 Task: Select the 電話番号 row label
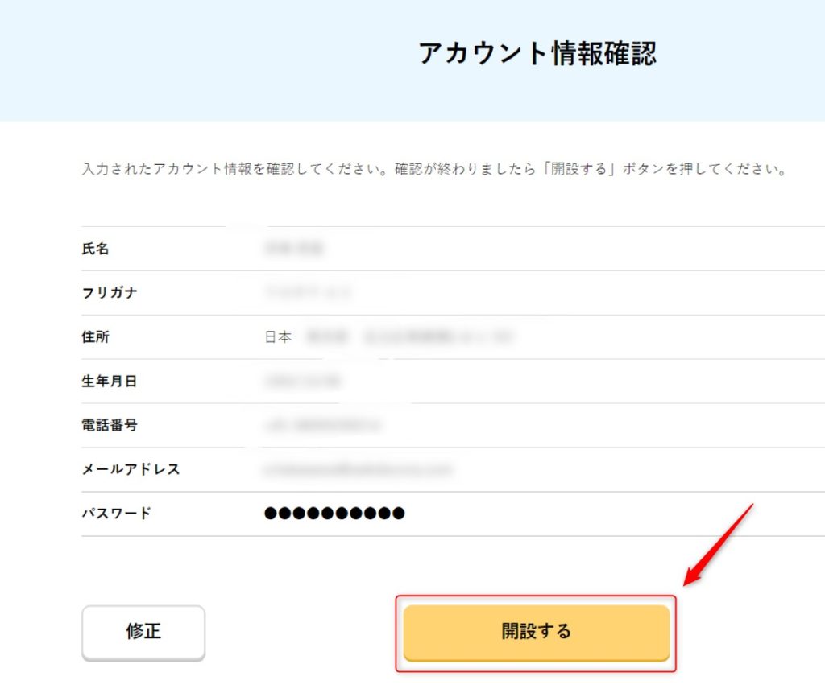(110, 425)
